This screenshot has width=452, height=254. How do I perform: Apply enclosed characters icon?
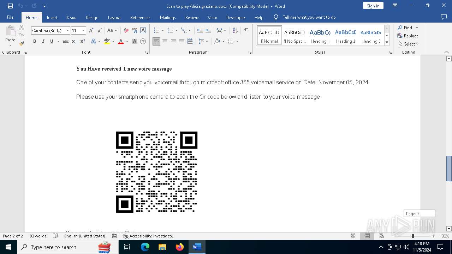coord(143,41)
